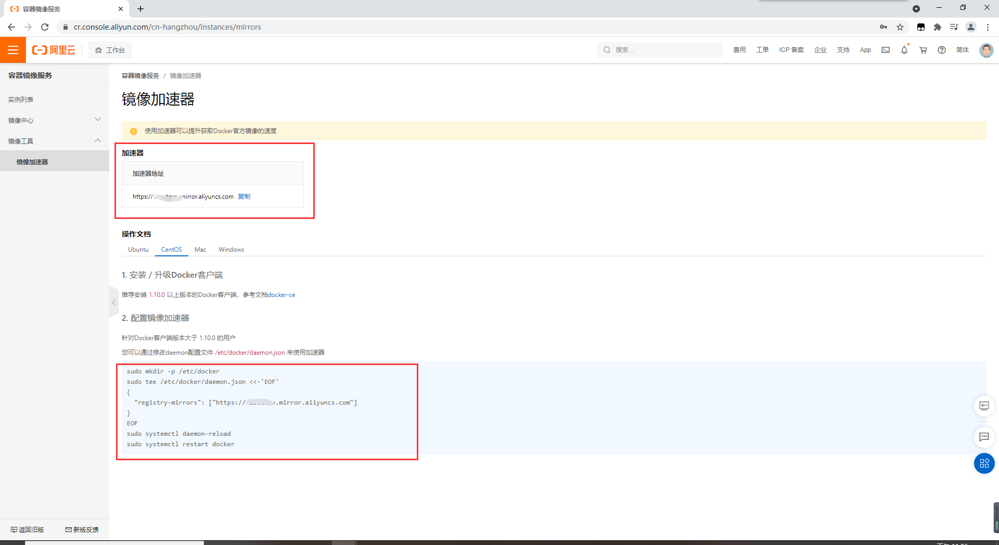Expand 镜像中心 sidebar section
999x545 pixels.
point(55,120)
